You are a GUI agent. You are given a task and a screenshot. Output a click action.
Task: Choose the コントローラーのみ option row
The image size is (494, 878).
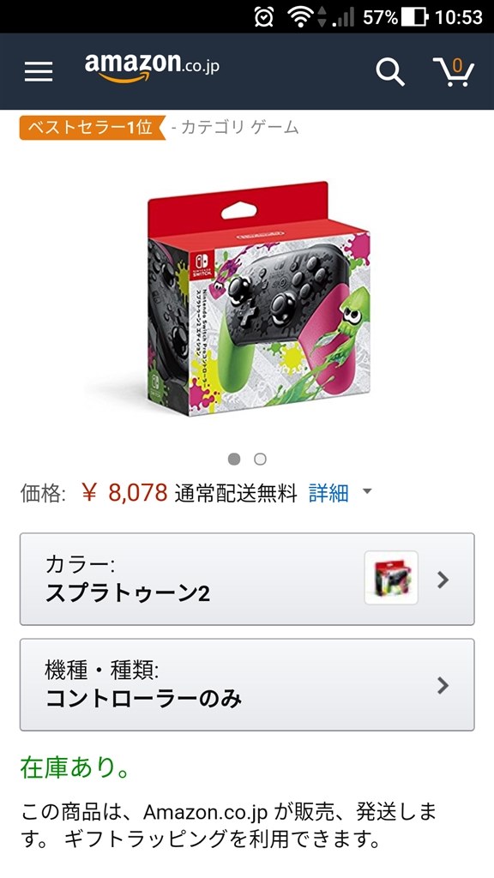point(247,685)
